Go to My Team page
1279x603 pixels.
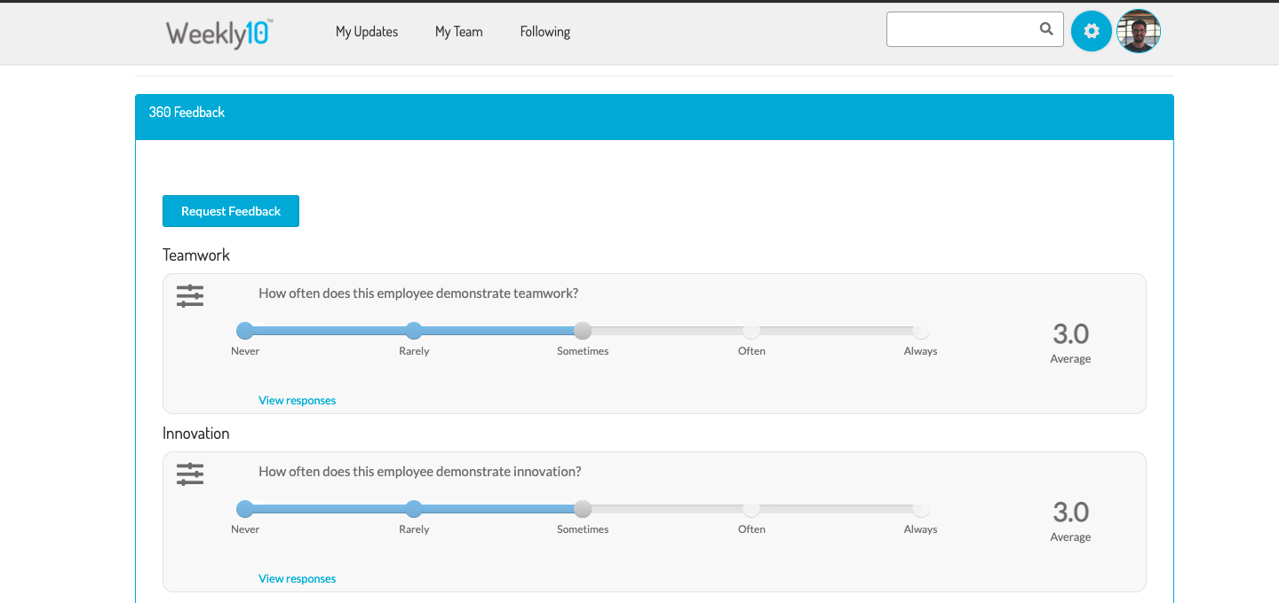pos(458,32)
